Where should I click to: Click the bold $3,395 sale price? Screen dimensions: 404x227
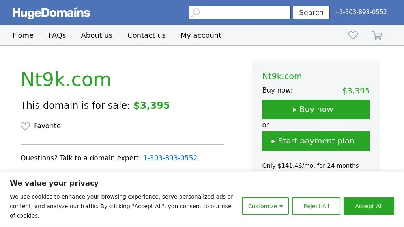coord(151,105)
